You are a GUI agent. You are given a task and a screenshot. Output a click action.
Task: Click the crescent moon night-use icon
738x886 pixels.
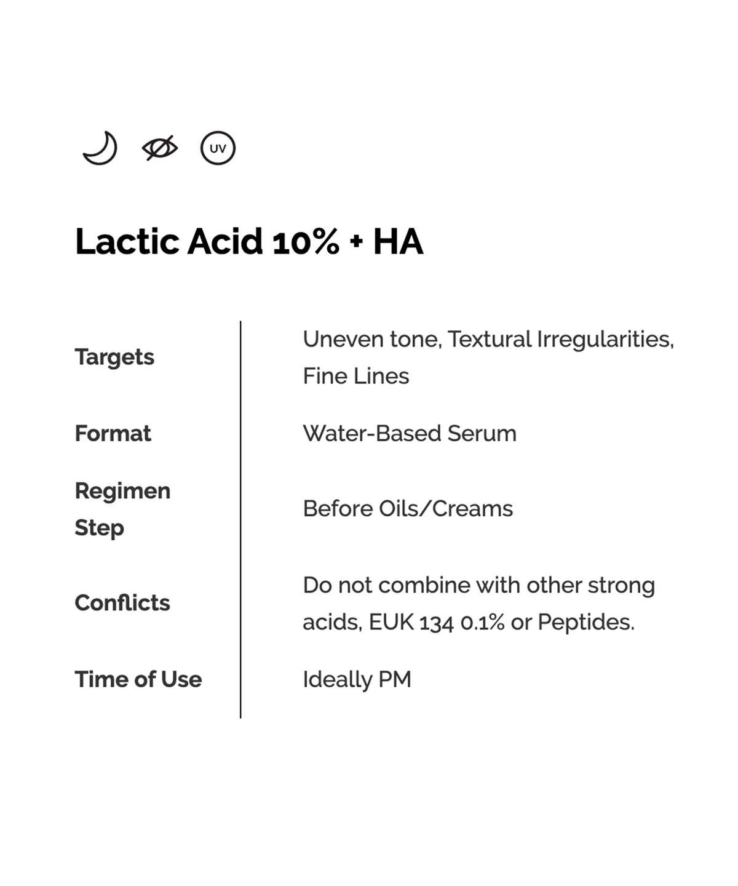(x=100, y=148)
